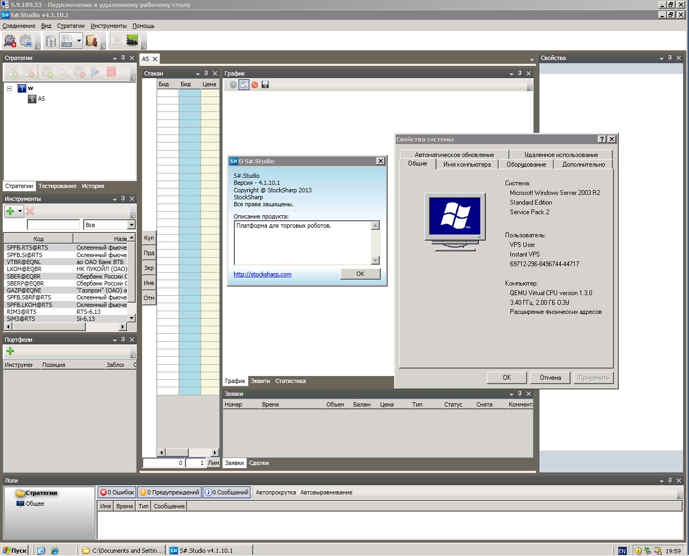Click the portfolio user folder icon
Screen dimensions: 689x556
pyautogui.click(x=92, y=41)
